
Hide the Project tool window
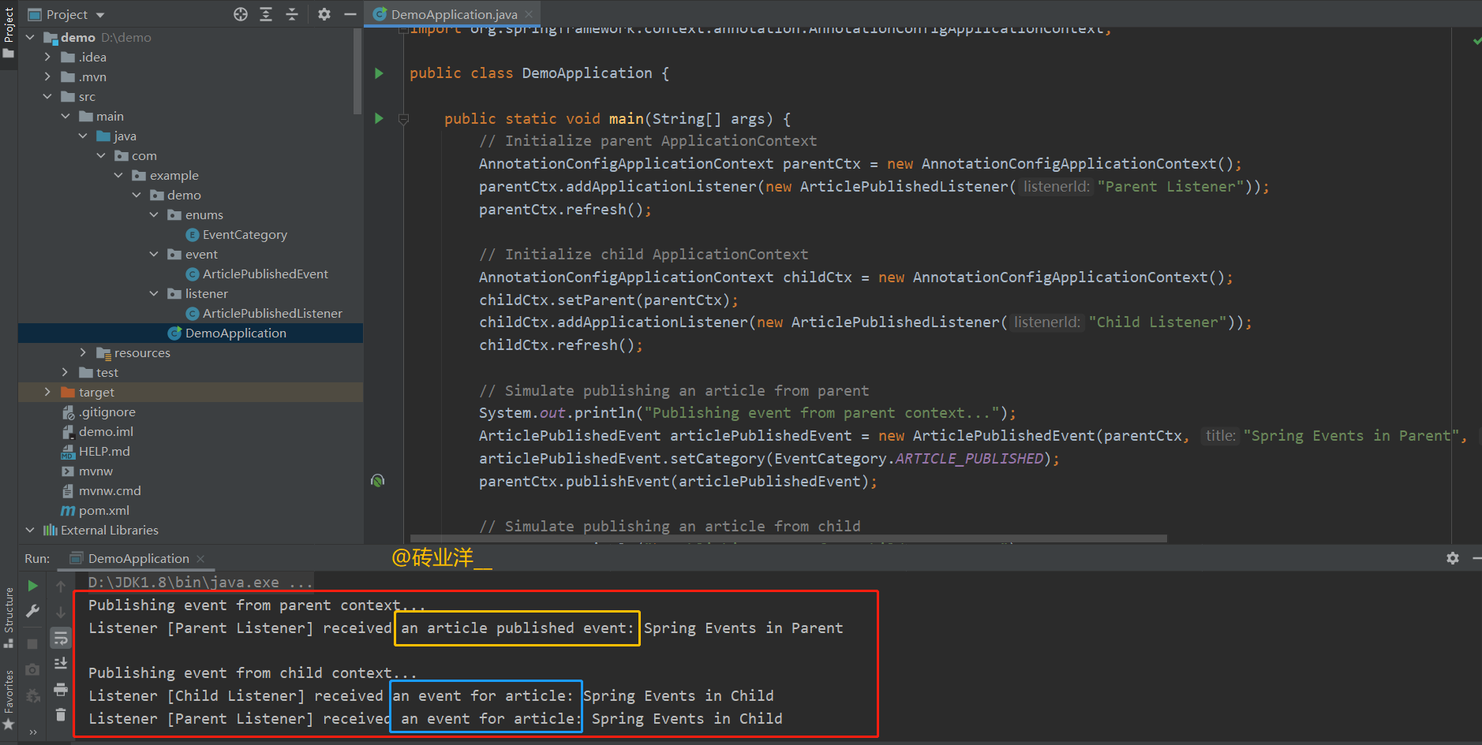350,14
